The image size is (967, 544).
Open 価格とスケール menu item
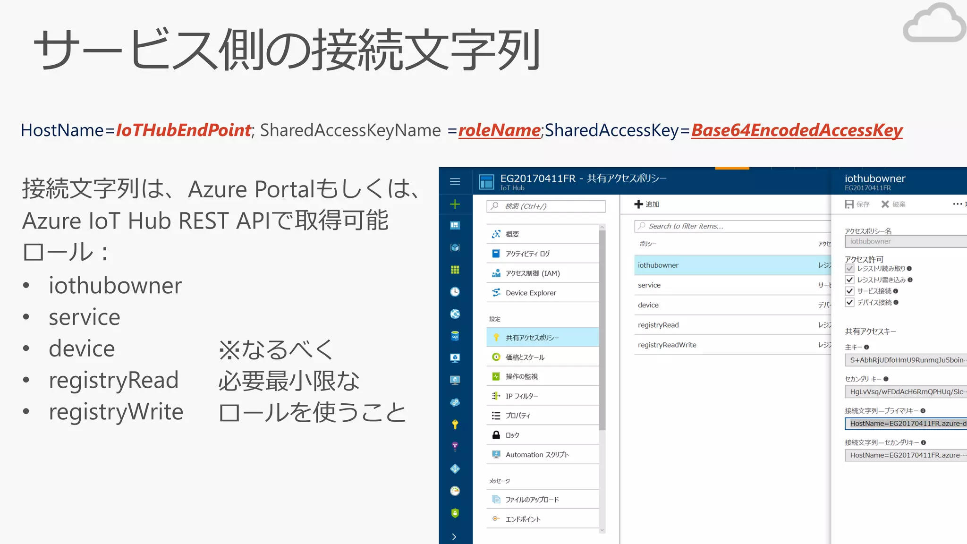tap(543, 357)
